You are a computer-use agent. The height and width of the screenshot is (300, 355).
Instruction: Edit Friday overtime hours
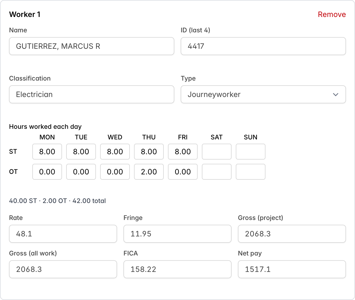183,172
